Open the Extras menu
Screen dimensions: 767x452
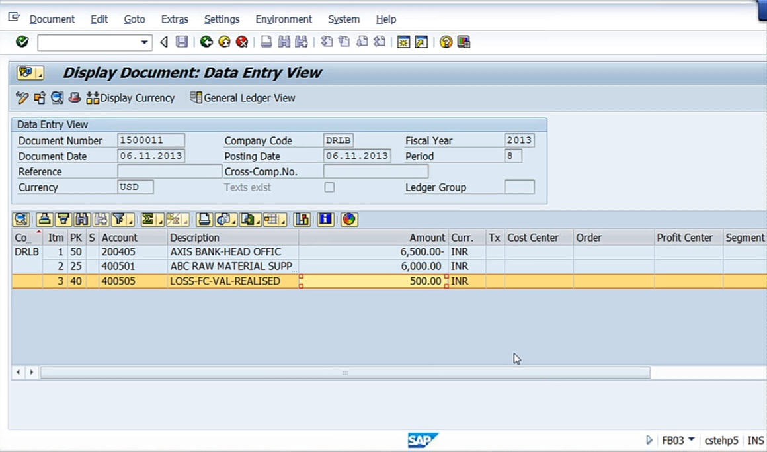pyautogui.click(x=175, y=19)
